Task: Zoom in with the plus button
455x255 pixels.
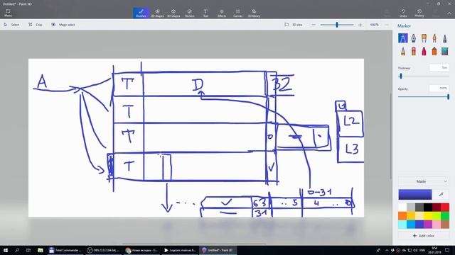Action: click(x=360, y=25)
